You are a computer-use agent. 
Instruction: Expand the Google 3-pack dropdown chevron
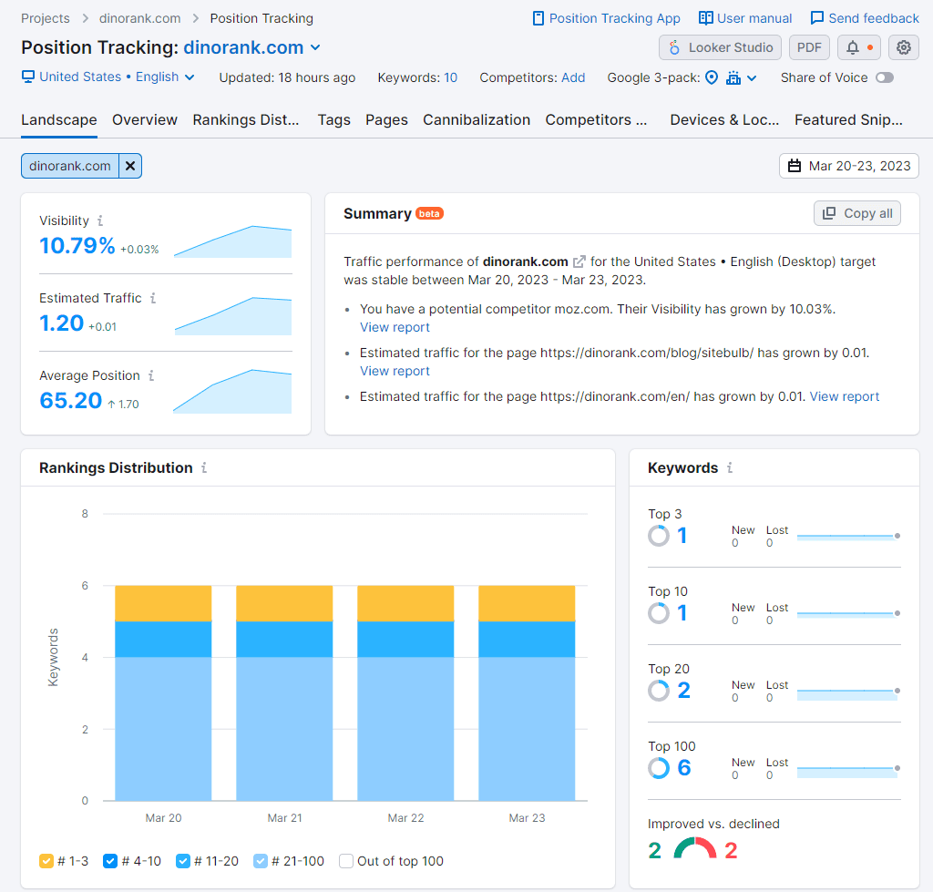[x=752, y=78]
